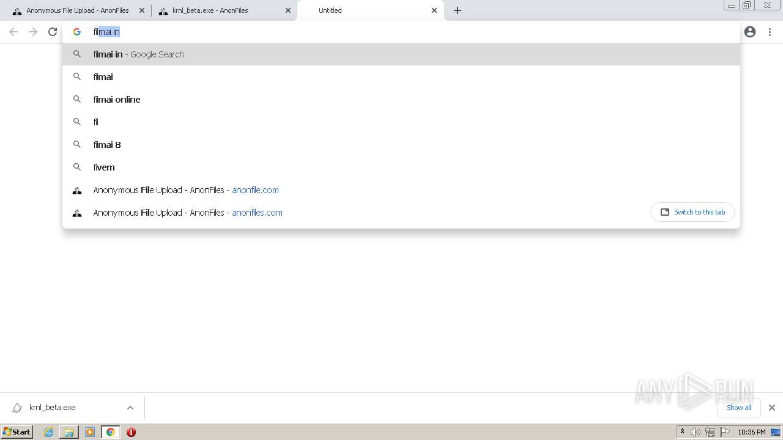Open a new tab with plus button

pyautogui.click(x=458, y=10)
